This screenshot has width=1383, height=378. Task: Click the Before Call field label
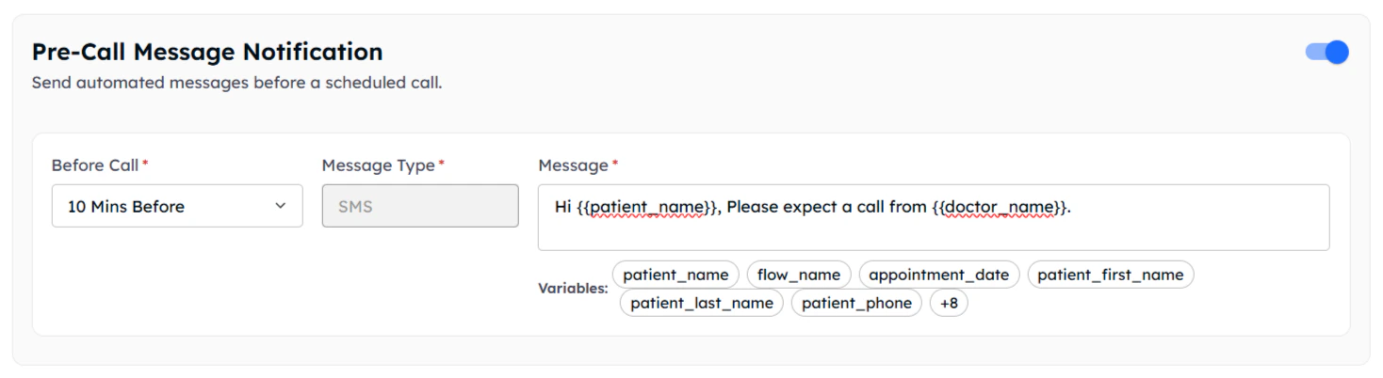click(x=94, y=165)
